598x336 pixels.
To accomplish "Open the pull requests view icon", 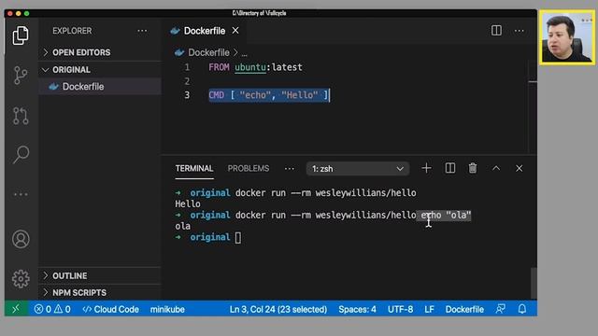I will click(21, 116).
